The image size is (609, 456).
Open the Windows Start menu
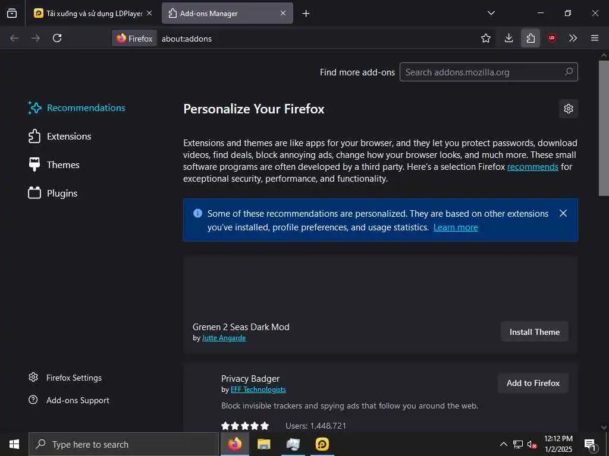pyautogui.click(x=14, y=444)
